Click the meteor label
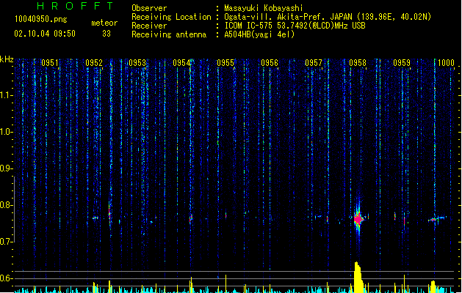This screenshot has width=462, height=293. pyautogui.click(x=104, y=23)
